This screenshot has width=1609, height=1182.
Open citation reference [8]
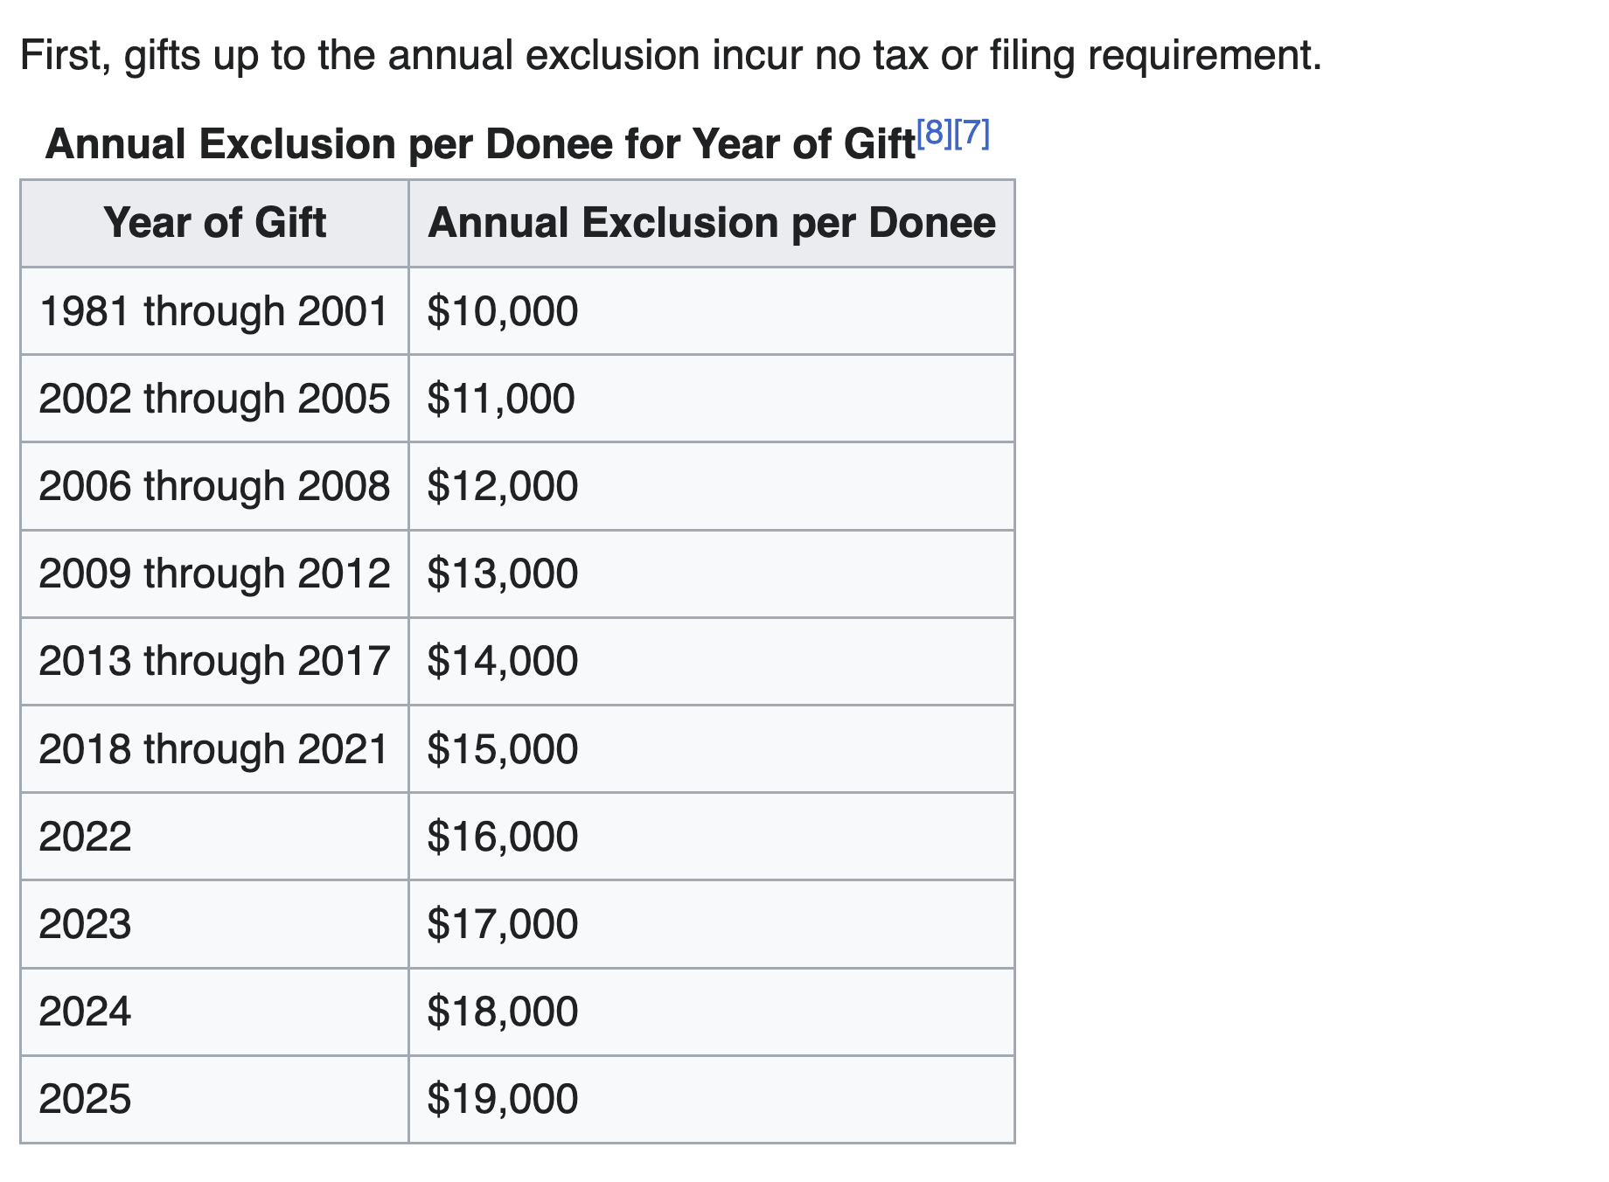tap(934, 133)
